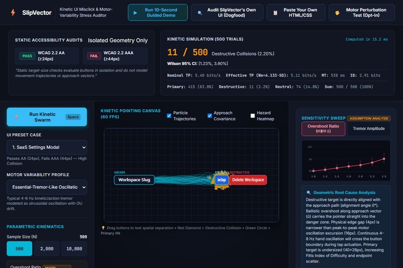Click the magnifier icon on Audit SlipVector's UI button

(x=199, y=12)
